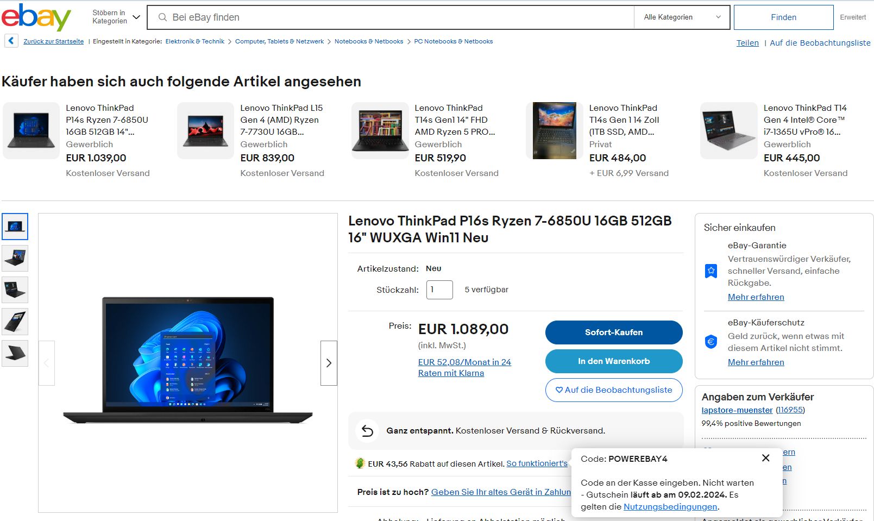Click the return arrow icon beside Ganz entspannt
This screenshot has height=521, width=874.
367,431
